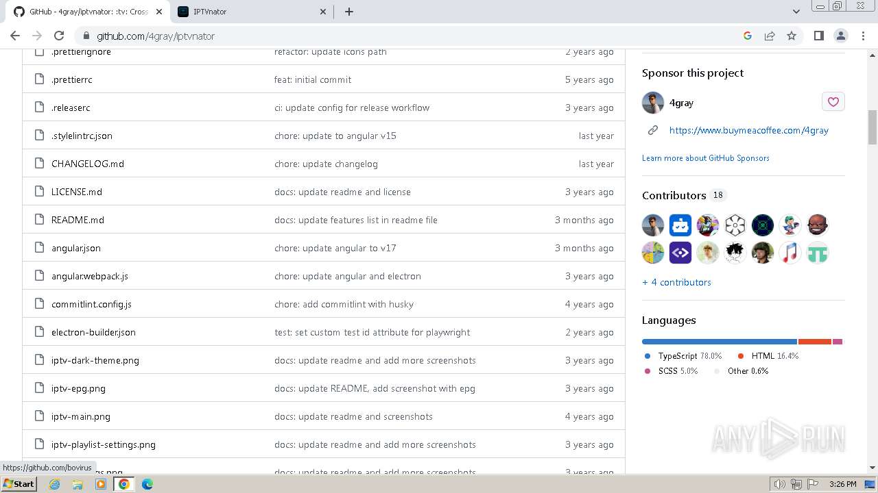
Task: Open the Contributors heading link
Action: (684, 195)
